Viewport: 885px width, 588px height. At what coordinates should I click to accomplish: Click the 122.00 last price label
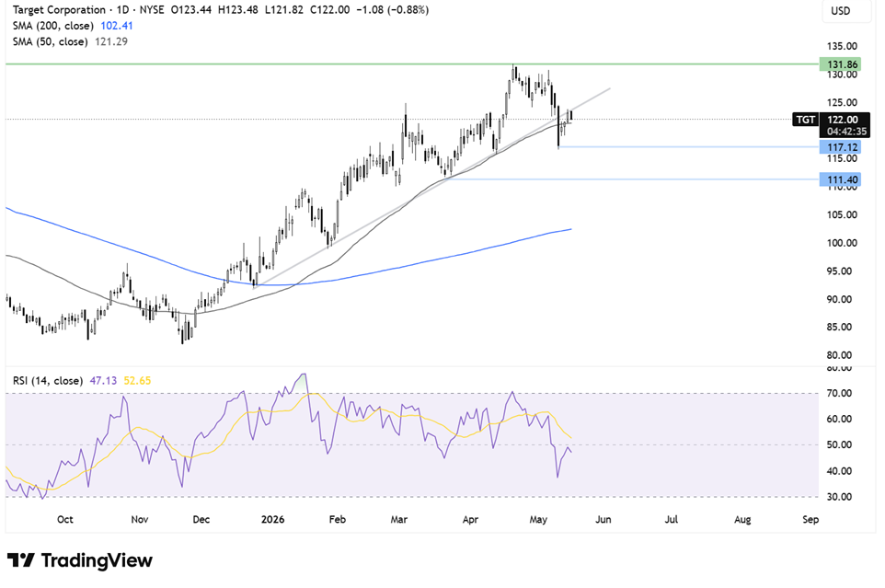(842, 120)
